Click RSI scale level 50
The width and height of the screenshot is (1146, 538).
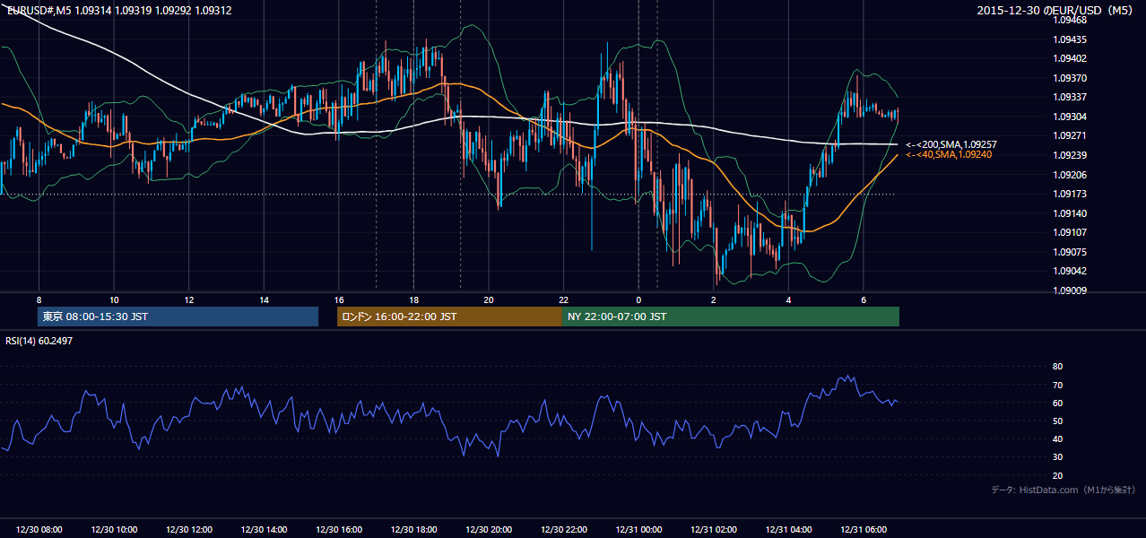(x=1057, y=421)
